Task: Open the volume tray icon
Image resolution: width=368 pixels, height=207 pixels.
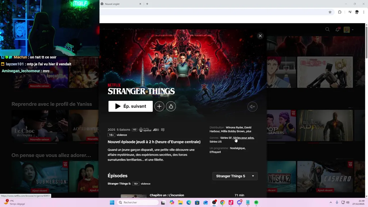Action: [x=348, y=203]
